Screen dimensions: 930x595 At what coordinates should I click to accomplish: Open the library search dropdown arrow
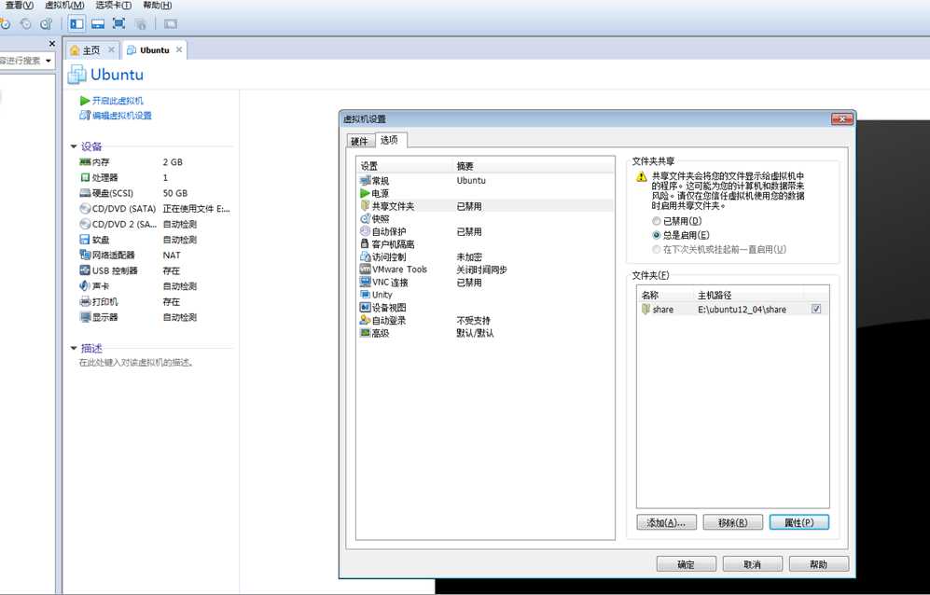pyautogui.click(x=49, y=61)
